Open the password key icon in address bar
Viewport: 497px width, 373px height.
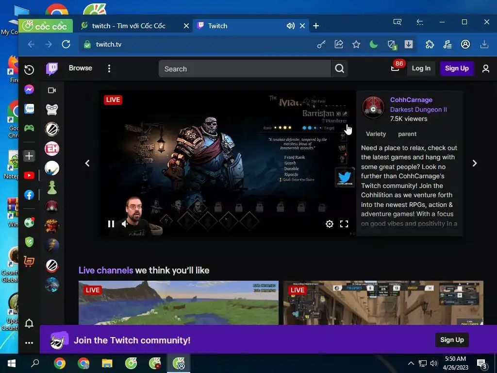pos(321,45)
